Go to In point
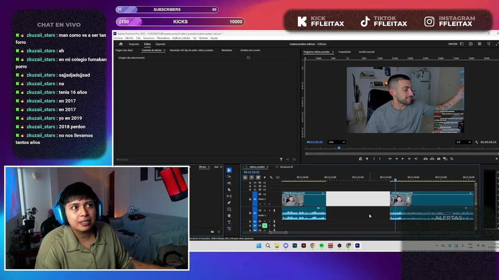499x280 pixels. click(390, 159)
